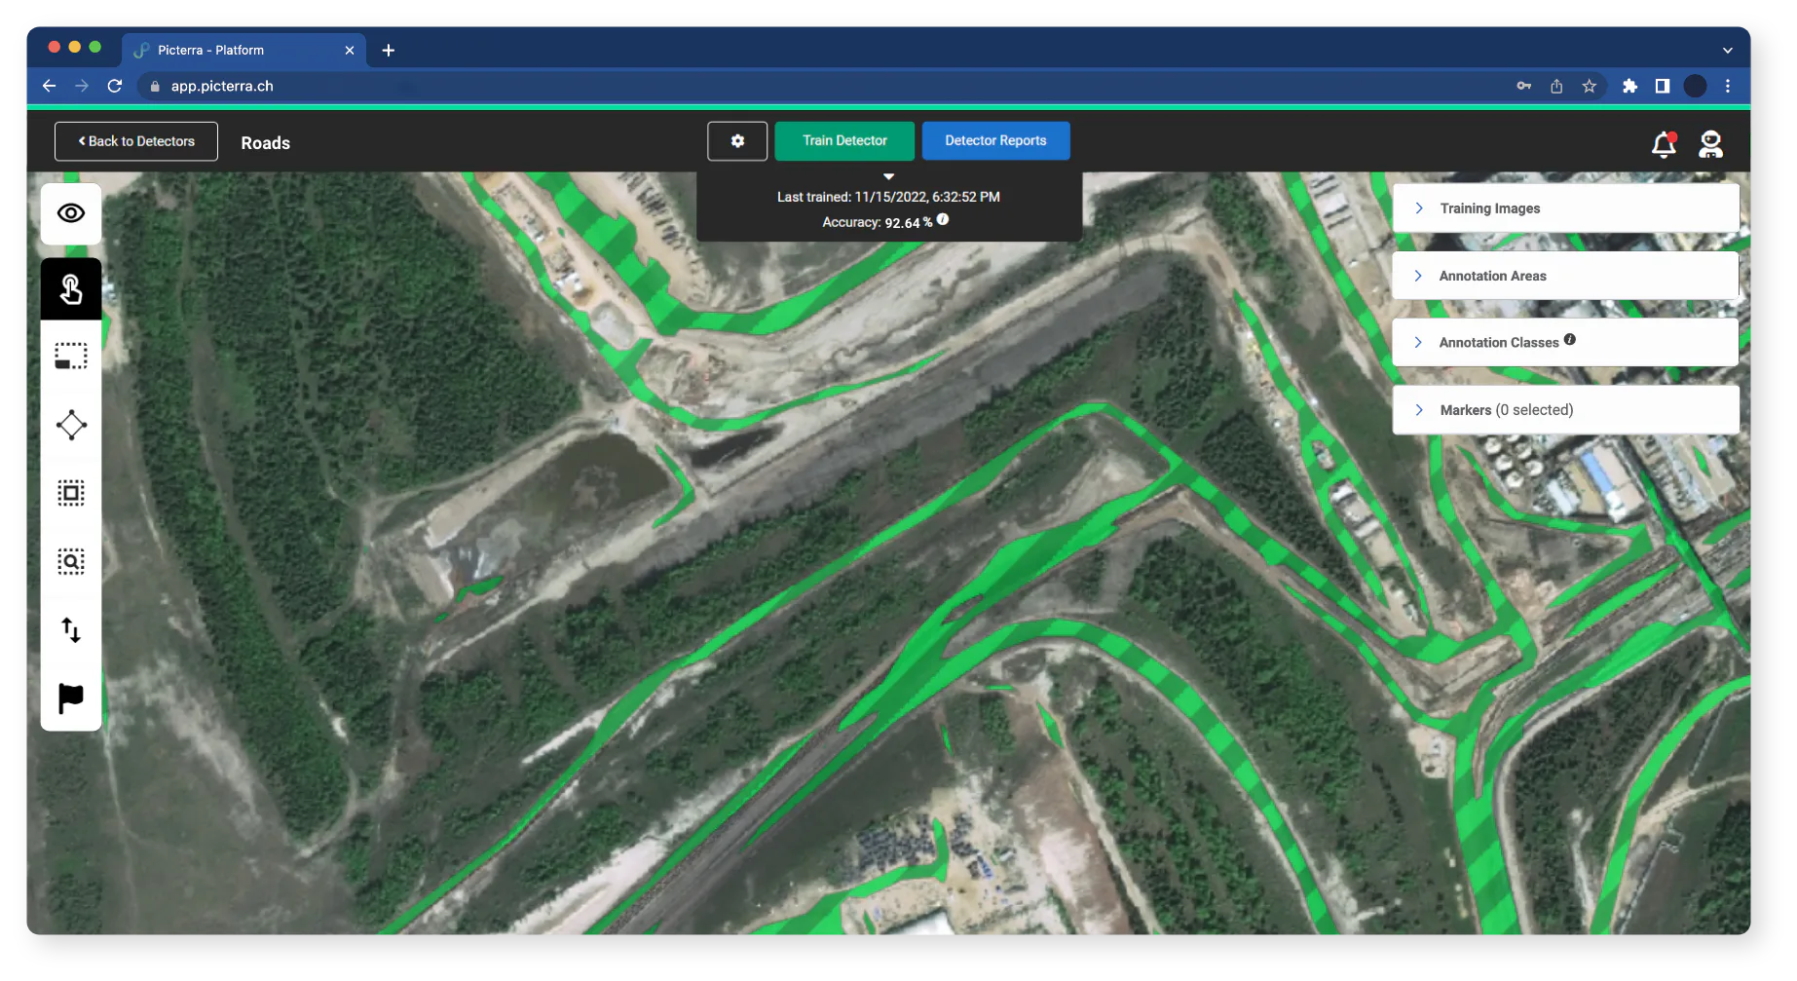Go back to Detectors

(x=136, y=141)
